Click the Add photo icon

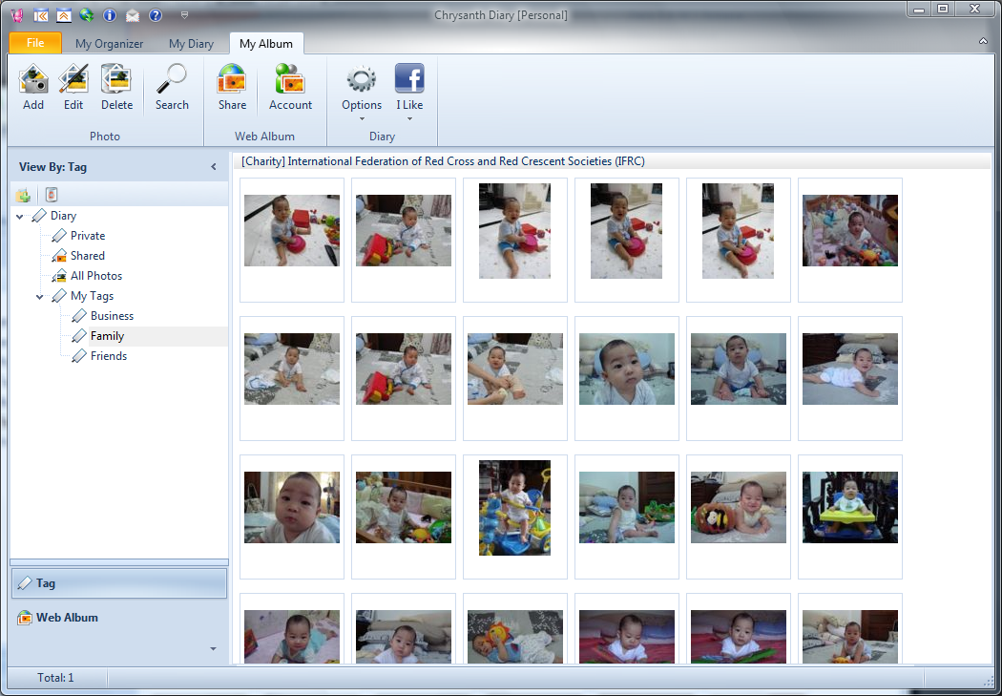tap(33, 88)
